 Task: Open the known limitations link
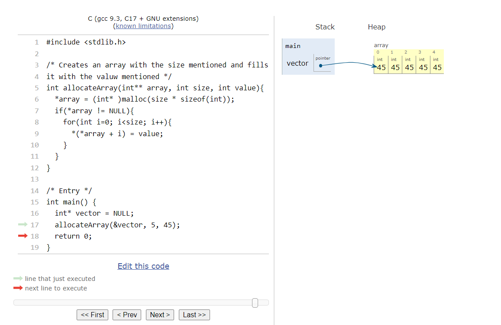tap(143, 26)
